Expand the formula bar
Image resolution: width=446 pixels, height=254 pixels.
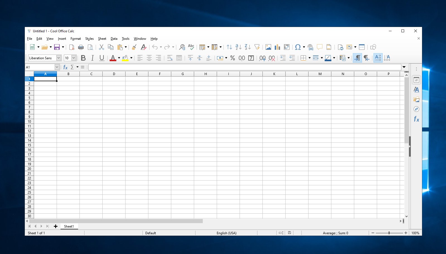(x=404, y=67)
